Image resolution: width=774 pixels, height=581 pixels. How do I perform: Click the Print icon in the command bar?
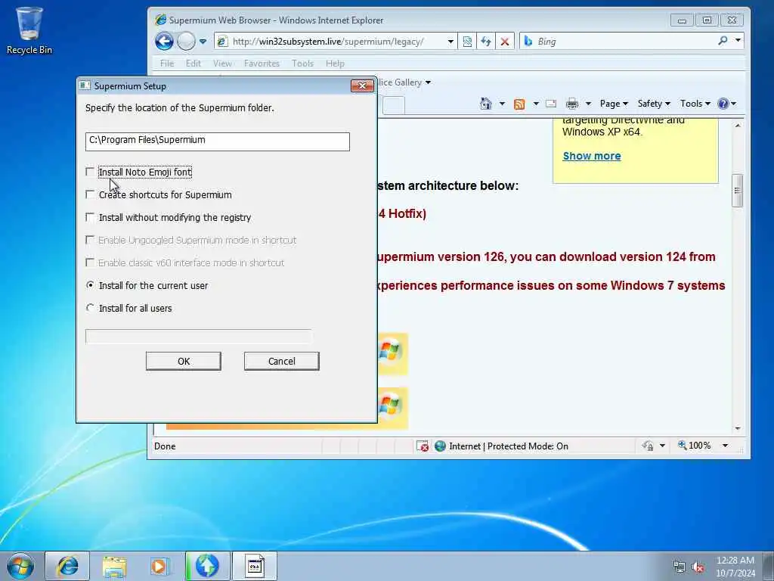(572, 104)
